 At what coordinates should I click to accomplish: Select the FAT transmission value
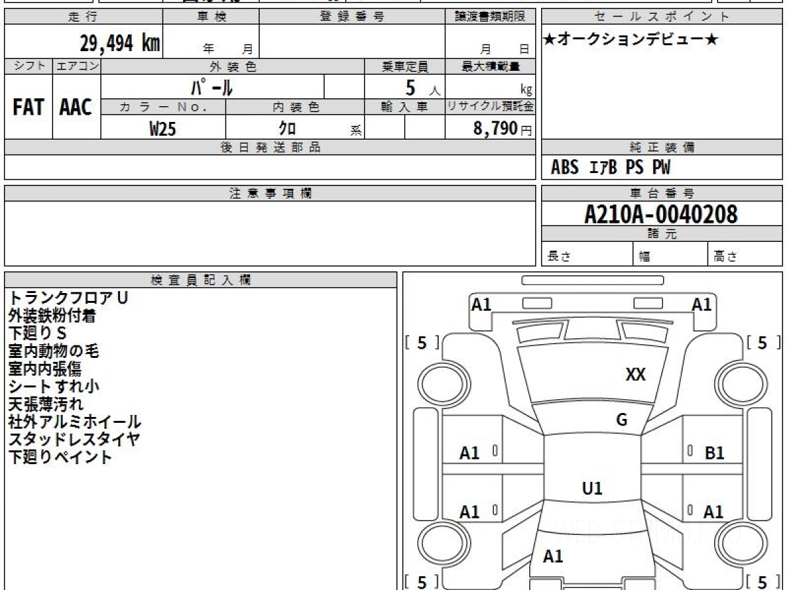point(28,108)
